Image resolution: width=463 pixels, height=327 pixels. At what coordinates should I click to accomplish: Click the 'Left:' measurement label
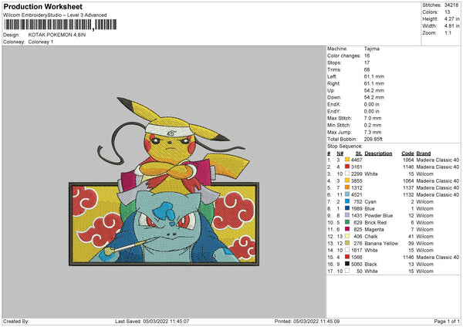point(332,76)
